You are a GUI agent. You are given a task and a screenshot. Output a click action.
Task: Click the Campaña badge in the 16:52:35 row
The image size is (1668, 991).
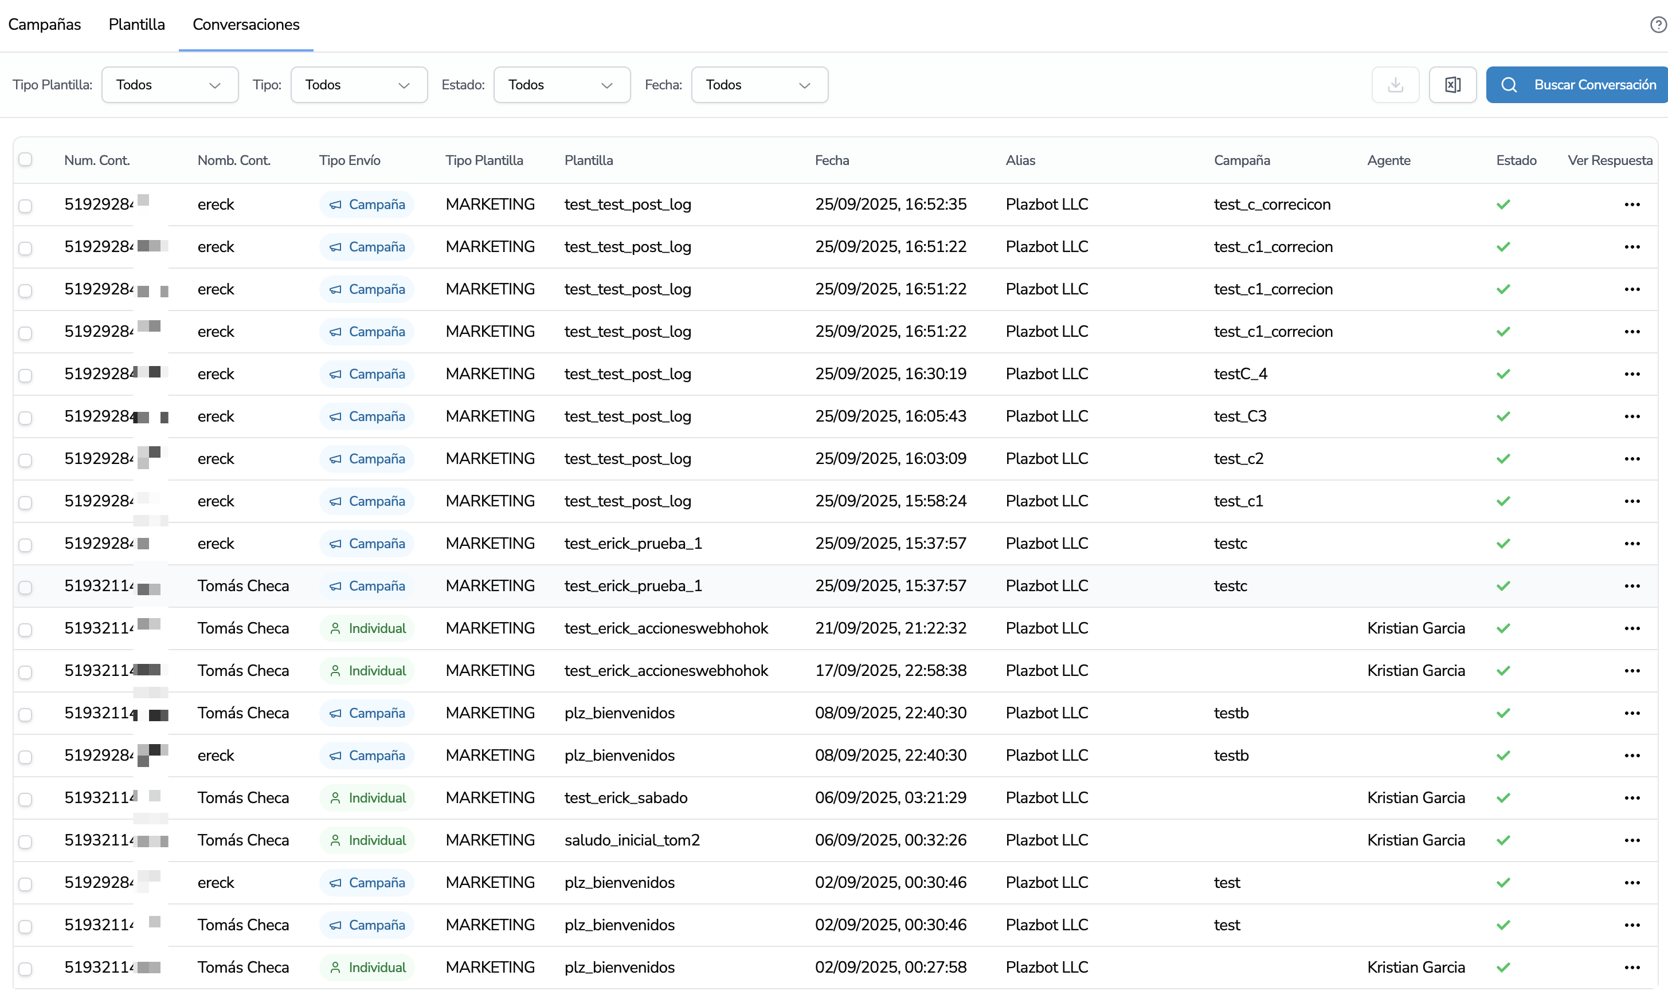[x=367, y=205]
